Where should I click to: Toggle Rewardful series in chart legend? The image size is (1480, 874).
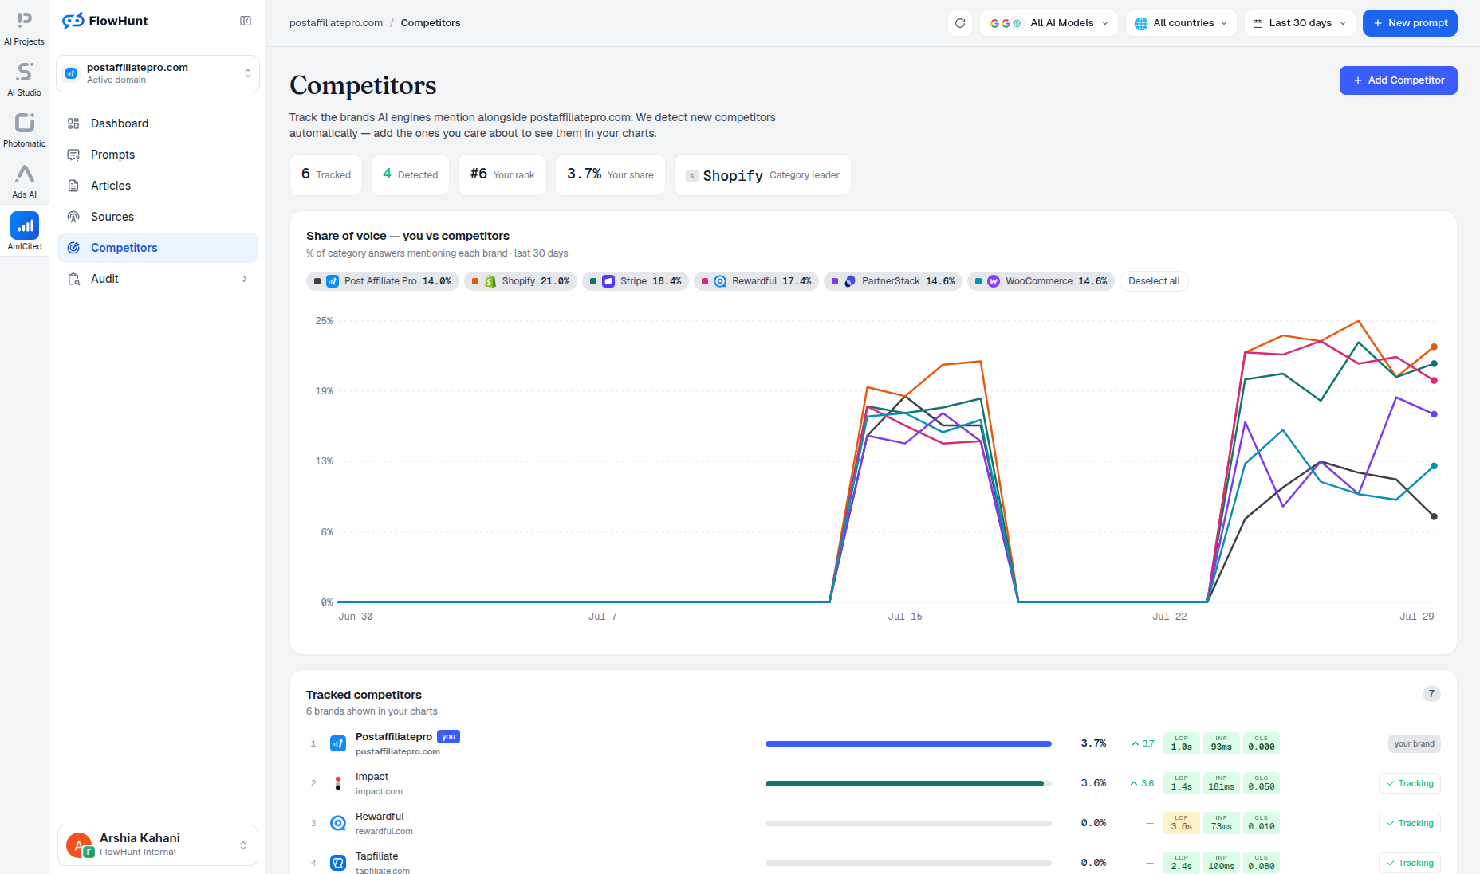click(x=756, y=281)
